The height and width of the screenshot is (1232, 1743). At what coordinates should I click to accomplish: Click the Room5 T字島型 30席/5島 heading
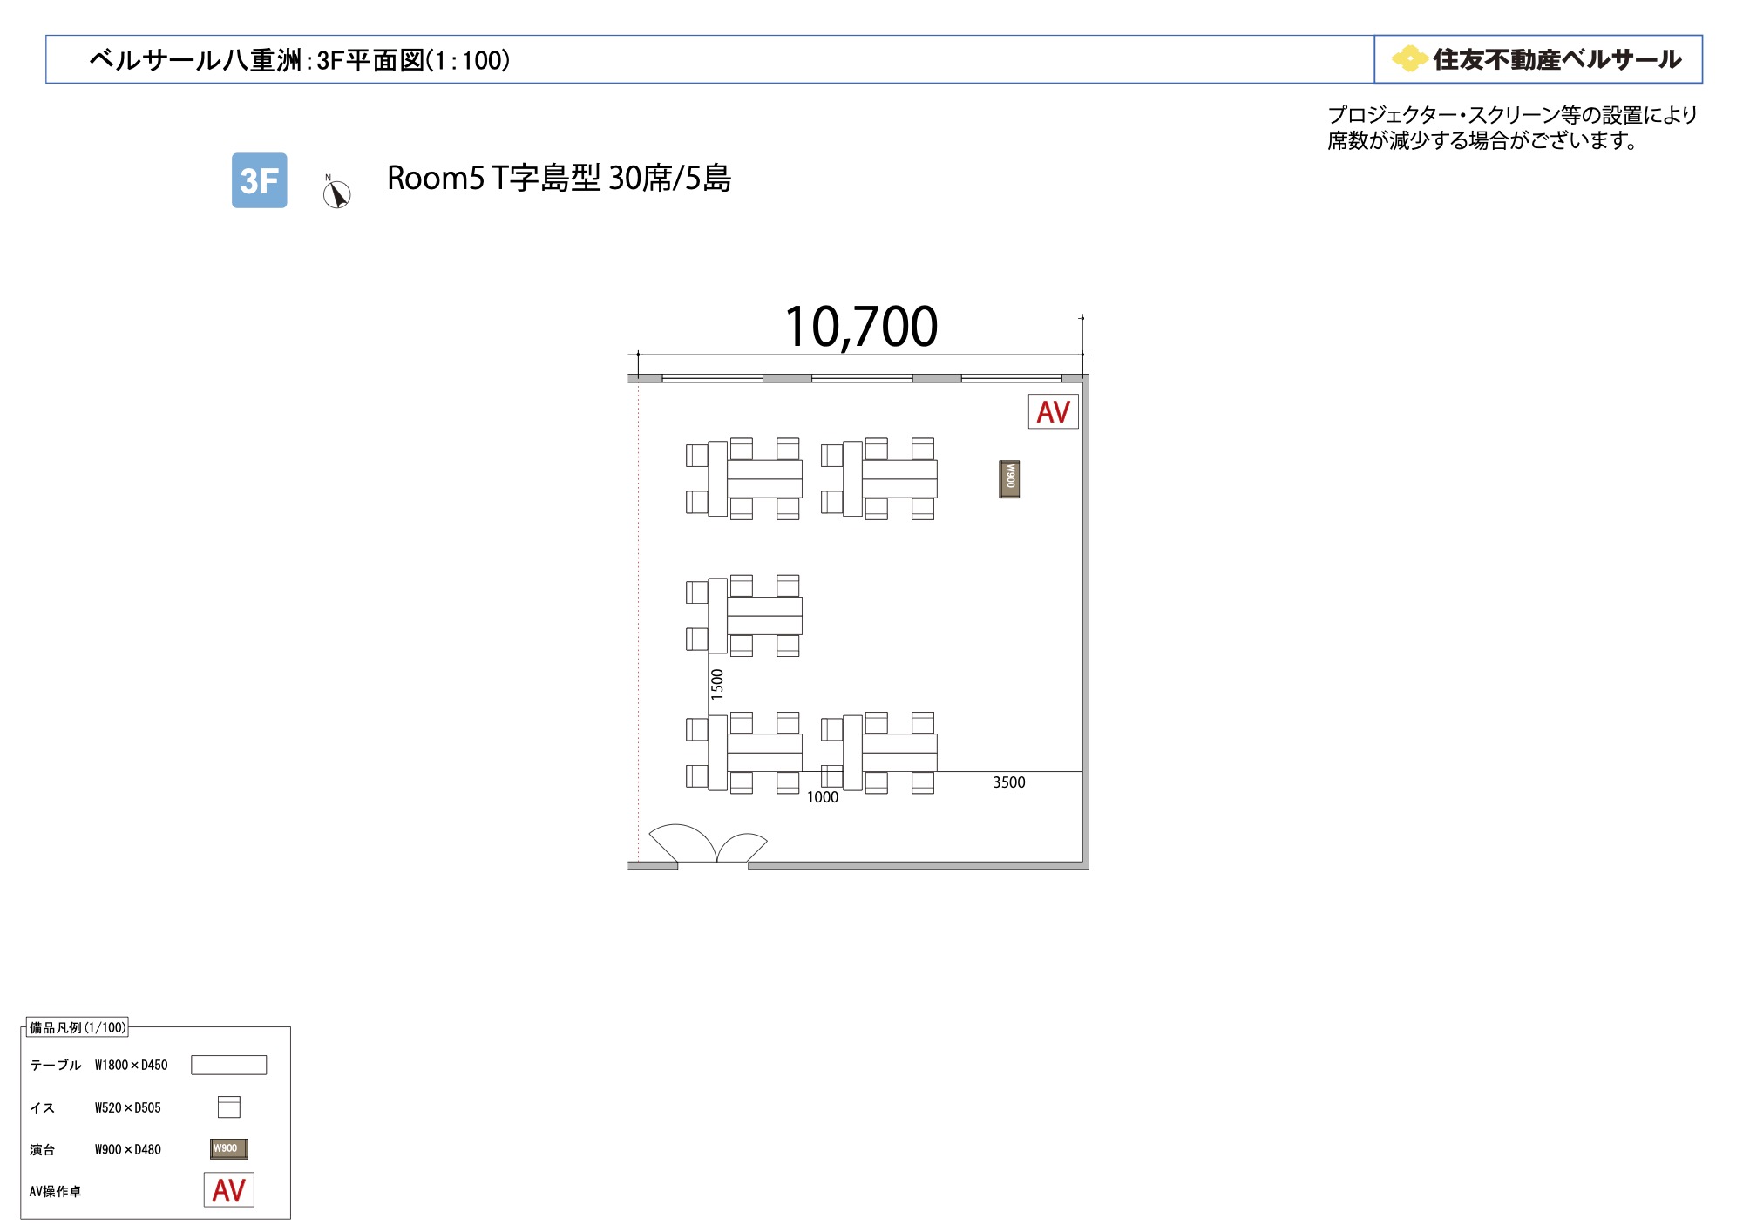coord(559,179)
